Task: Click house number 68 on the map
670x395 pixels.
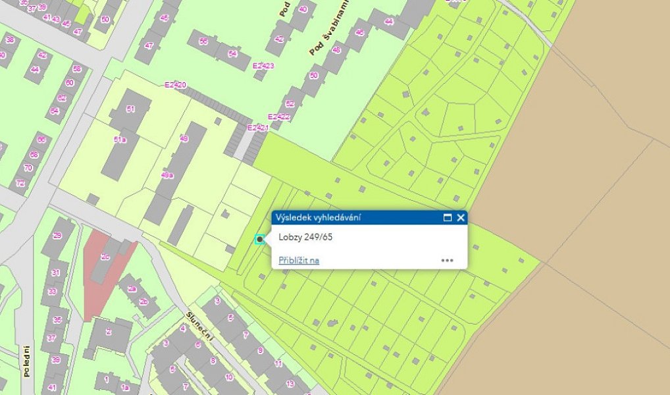Action: (x=34, y=154)
